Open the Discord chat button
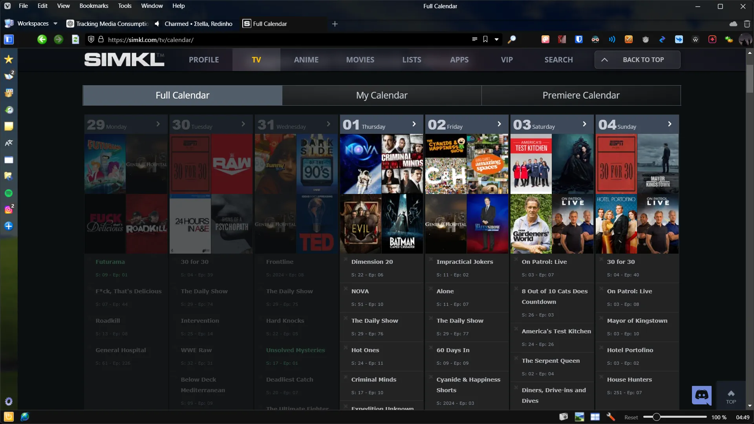The height and width of the screenshot is (424, 754). click(x=701, y=395)
